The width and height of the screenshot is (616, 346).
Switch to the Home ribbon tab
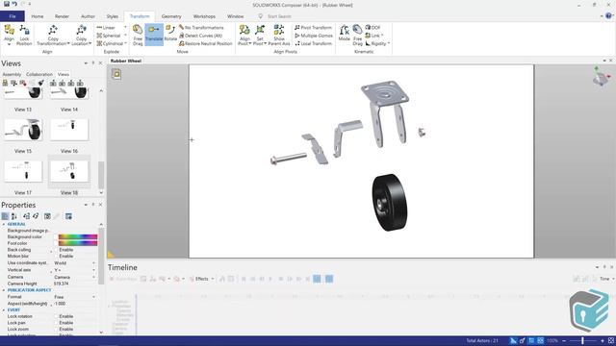38,16
